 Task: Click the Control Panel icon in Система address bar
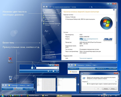click(50, 7)
